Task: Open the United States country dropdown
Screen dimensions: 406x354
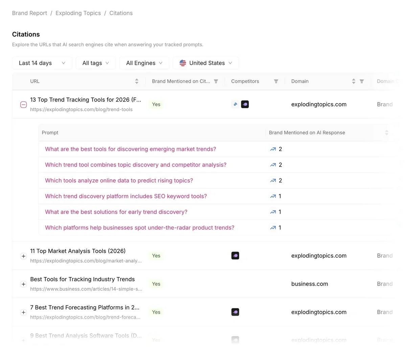Action: 206,63
